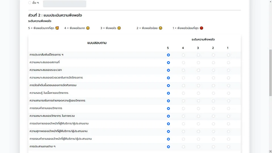The image size is (272, 153).
Task: Set rating 2 for ความสุภาพของเจ้าหน้าที่ผู้ให้บริการ/ผู้ประสานงาน
Action: pos(213,131)
